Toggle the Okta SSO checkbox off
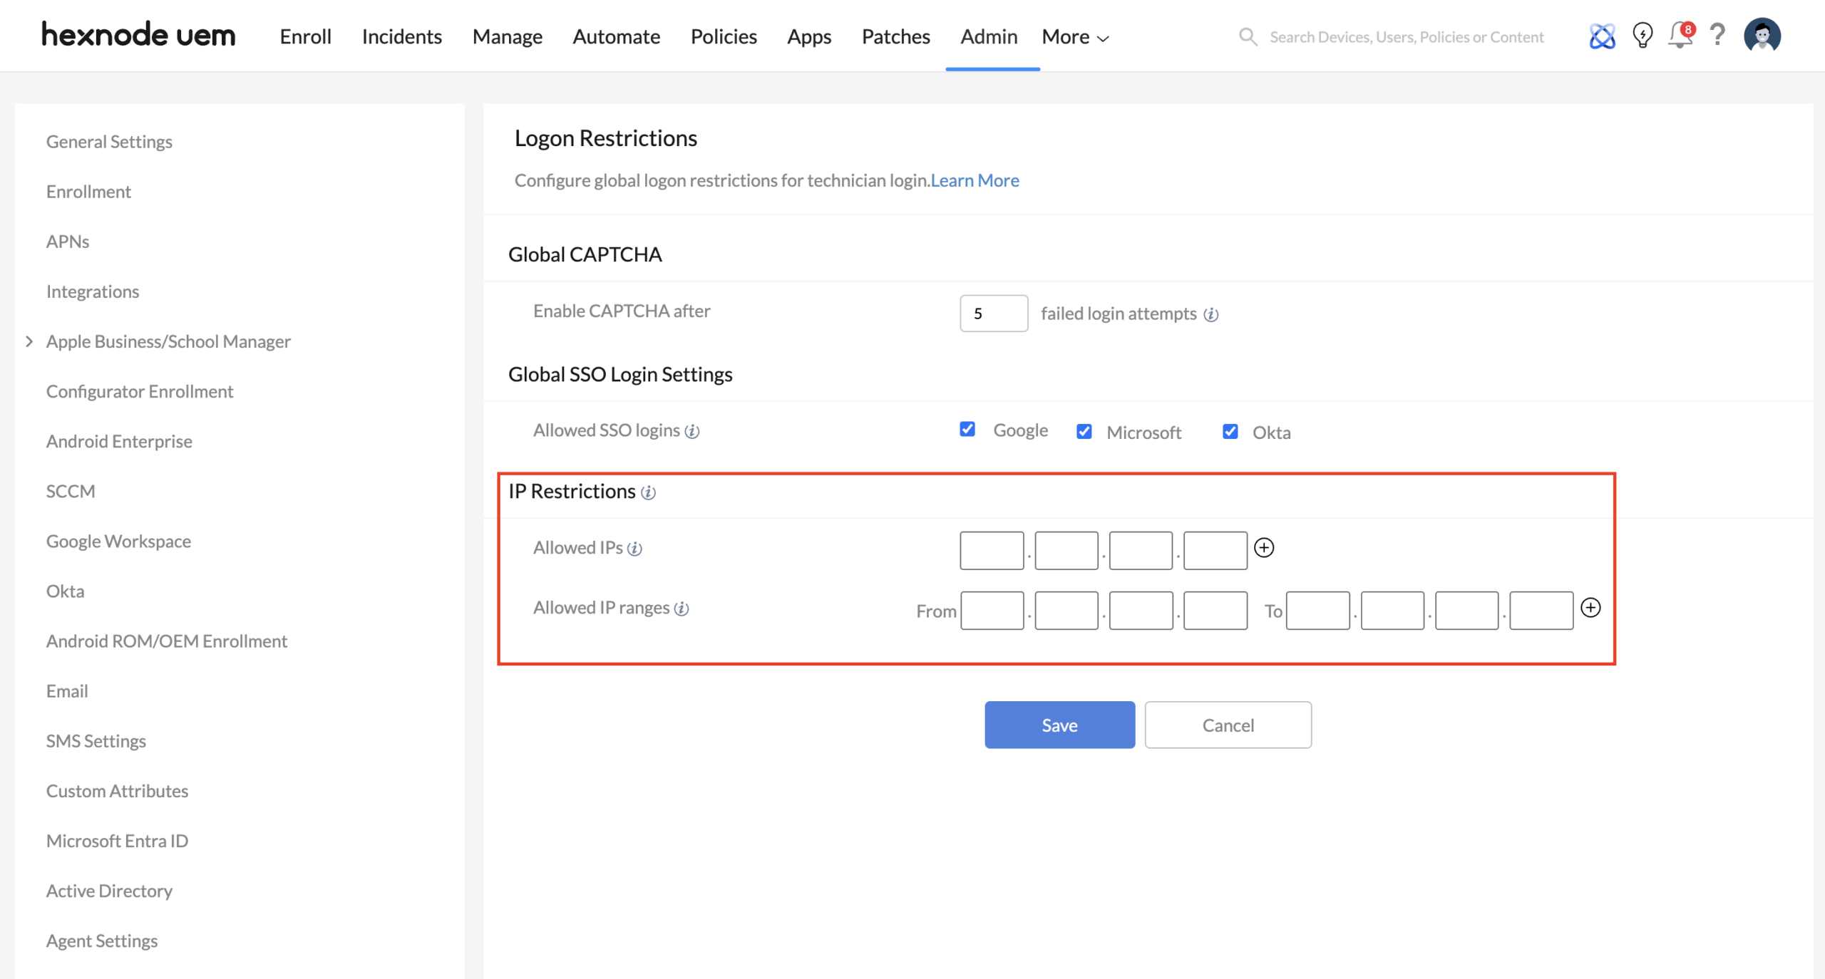1825x979 pixels. (1230, 431)
